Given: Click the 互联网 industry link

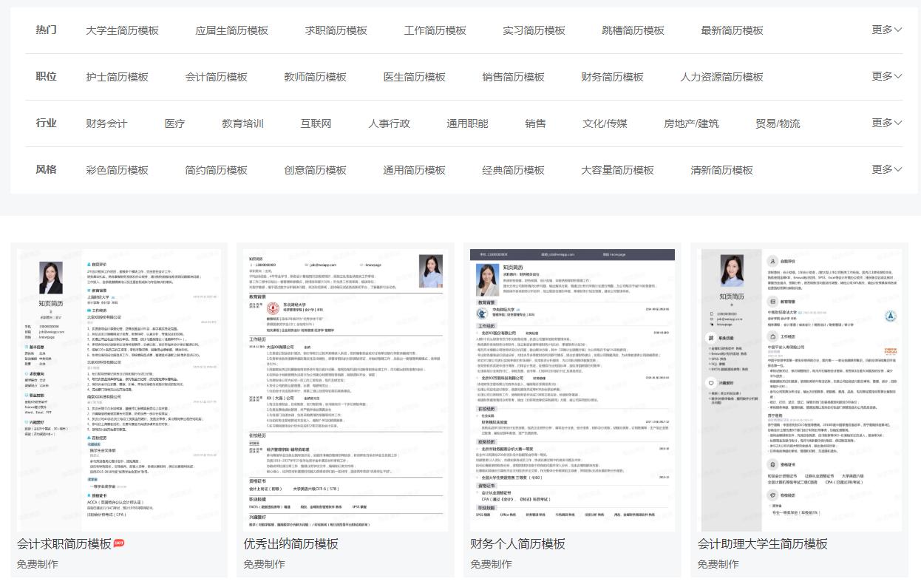Looking at the screenshot, I should point(316,123).
